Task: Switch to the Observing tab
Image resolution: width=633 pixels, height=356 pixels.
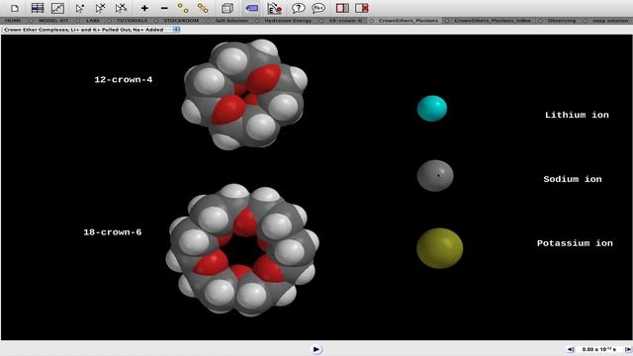Action: pos(562,20)
